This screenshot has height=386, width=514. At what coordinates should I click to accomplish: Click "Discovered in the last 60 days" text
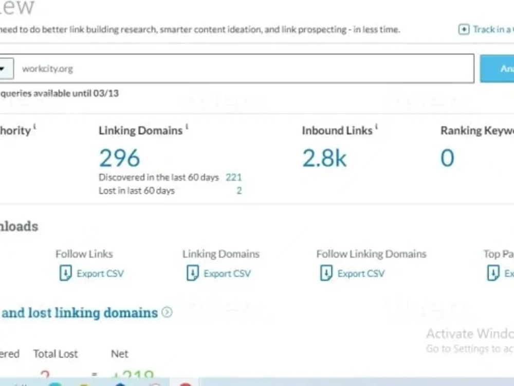pyautogui.click(x=159, y=178)
